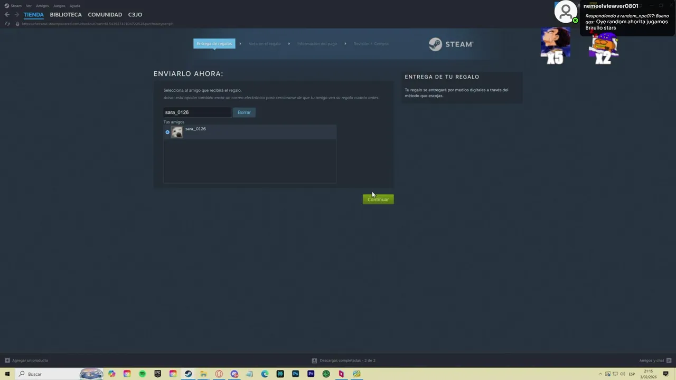Click the landscape widget in the taskbar search box

(91, 374)
